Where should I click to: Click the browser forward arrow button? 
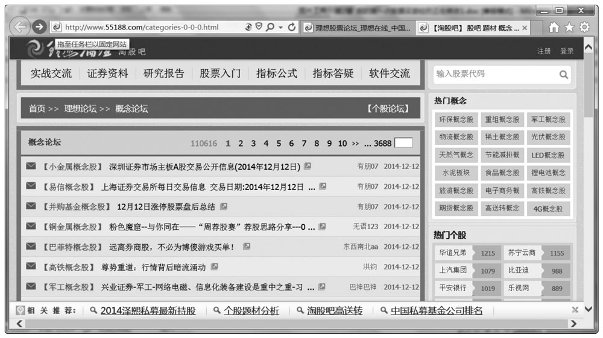pos(39,27)
